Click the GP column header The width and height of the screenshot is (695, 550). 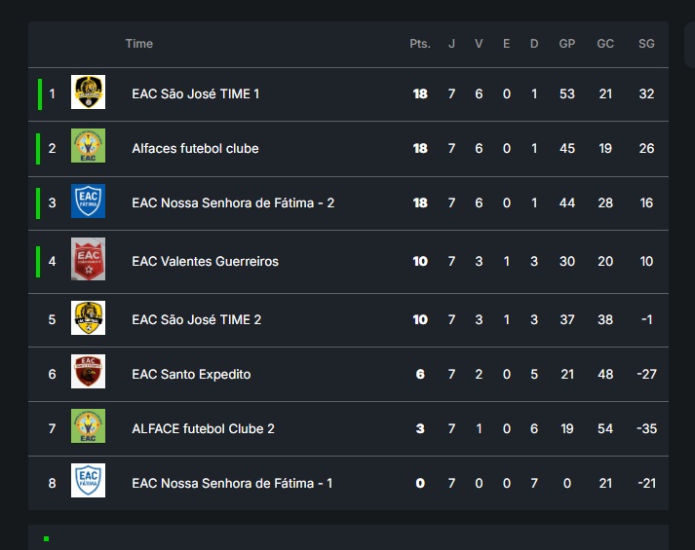[567, 44]
